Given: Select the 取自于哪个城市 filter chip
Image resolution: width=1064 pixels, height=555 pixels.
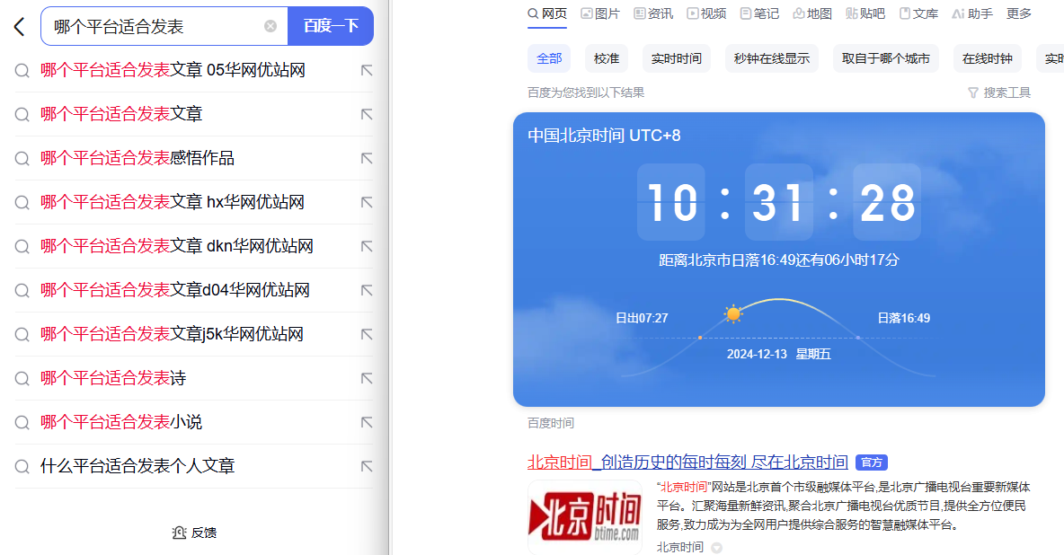Looking at the screenshot, I should point(885,58).
